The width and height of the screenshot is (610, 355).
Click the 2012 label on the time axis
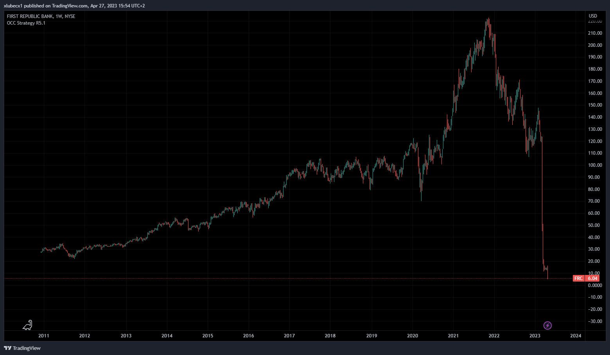(84, 336)
